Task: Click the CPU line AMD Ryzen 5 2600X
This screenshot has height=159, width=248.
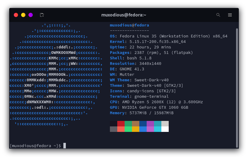Action: coord(156,102)
